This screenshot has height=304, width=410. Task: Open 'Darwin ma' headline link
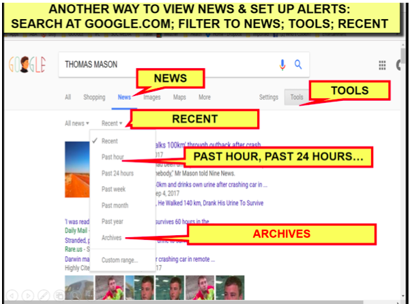tap(77, 259)
